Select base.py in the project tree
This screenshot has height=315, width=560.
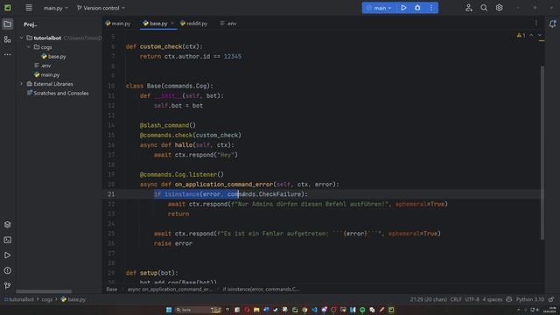click(x=53, y=56)
